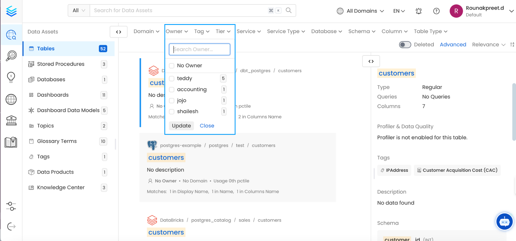Open the Tier filter dropdown
Screen dimensions: 516x241
pyautogui.click(x=223, y=31)
